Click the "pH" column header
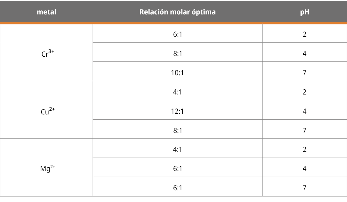 tap(304, 12)
